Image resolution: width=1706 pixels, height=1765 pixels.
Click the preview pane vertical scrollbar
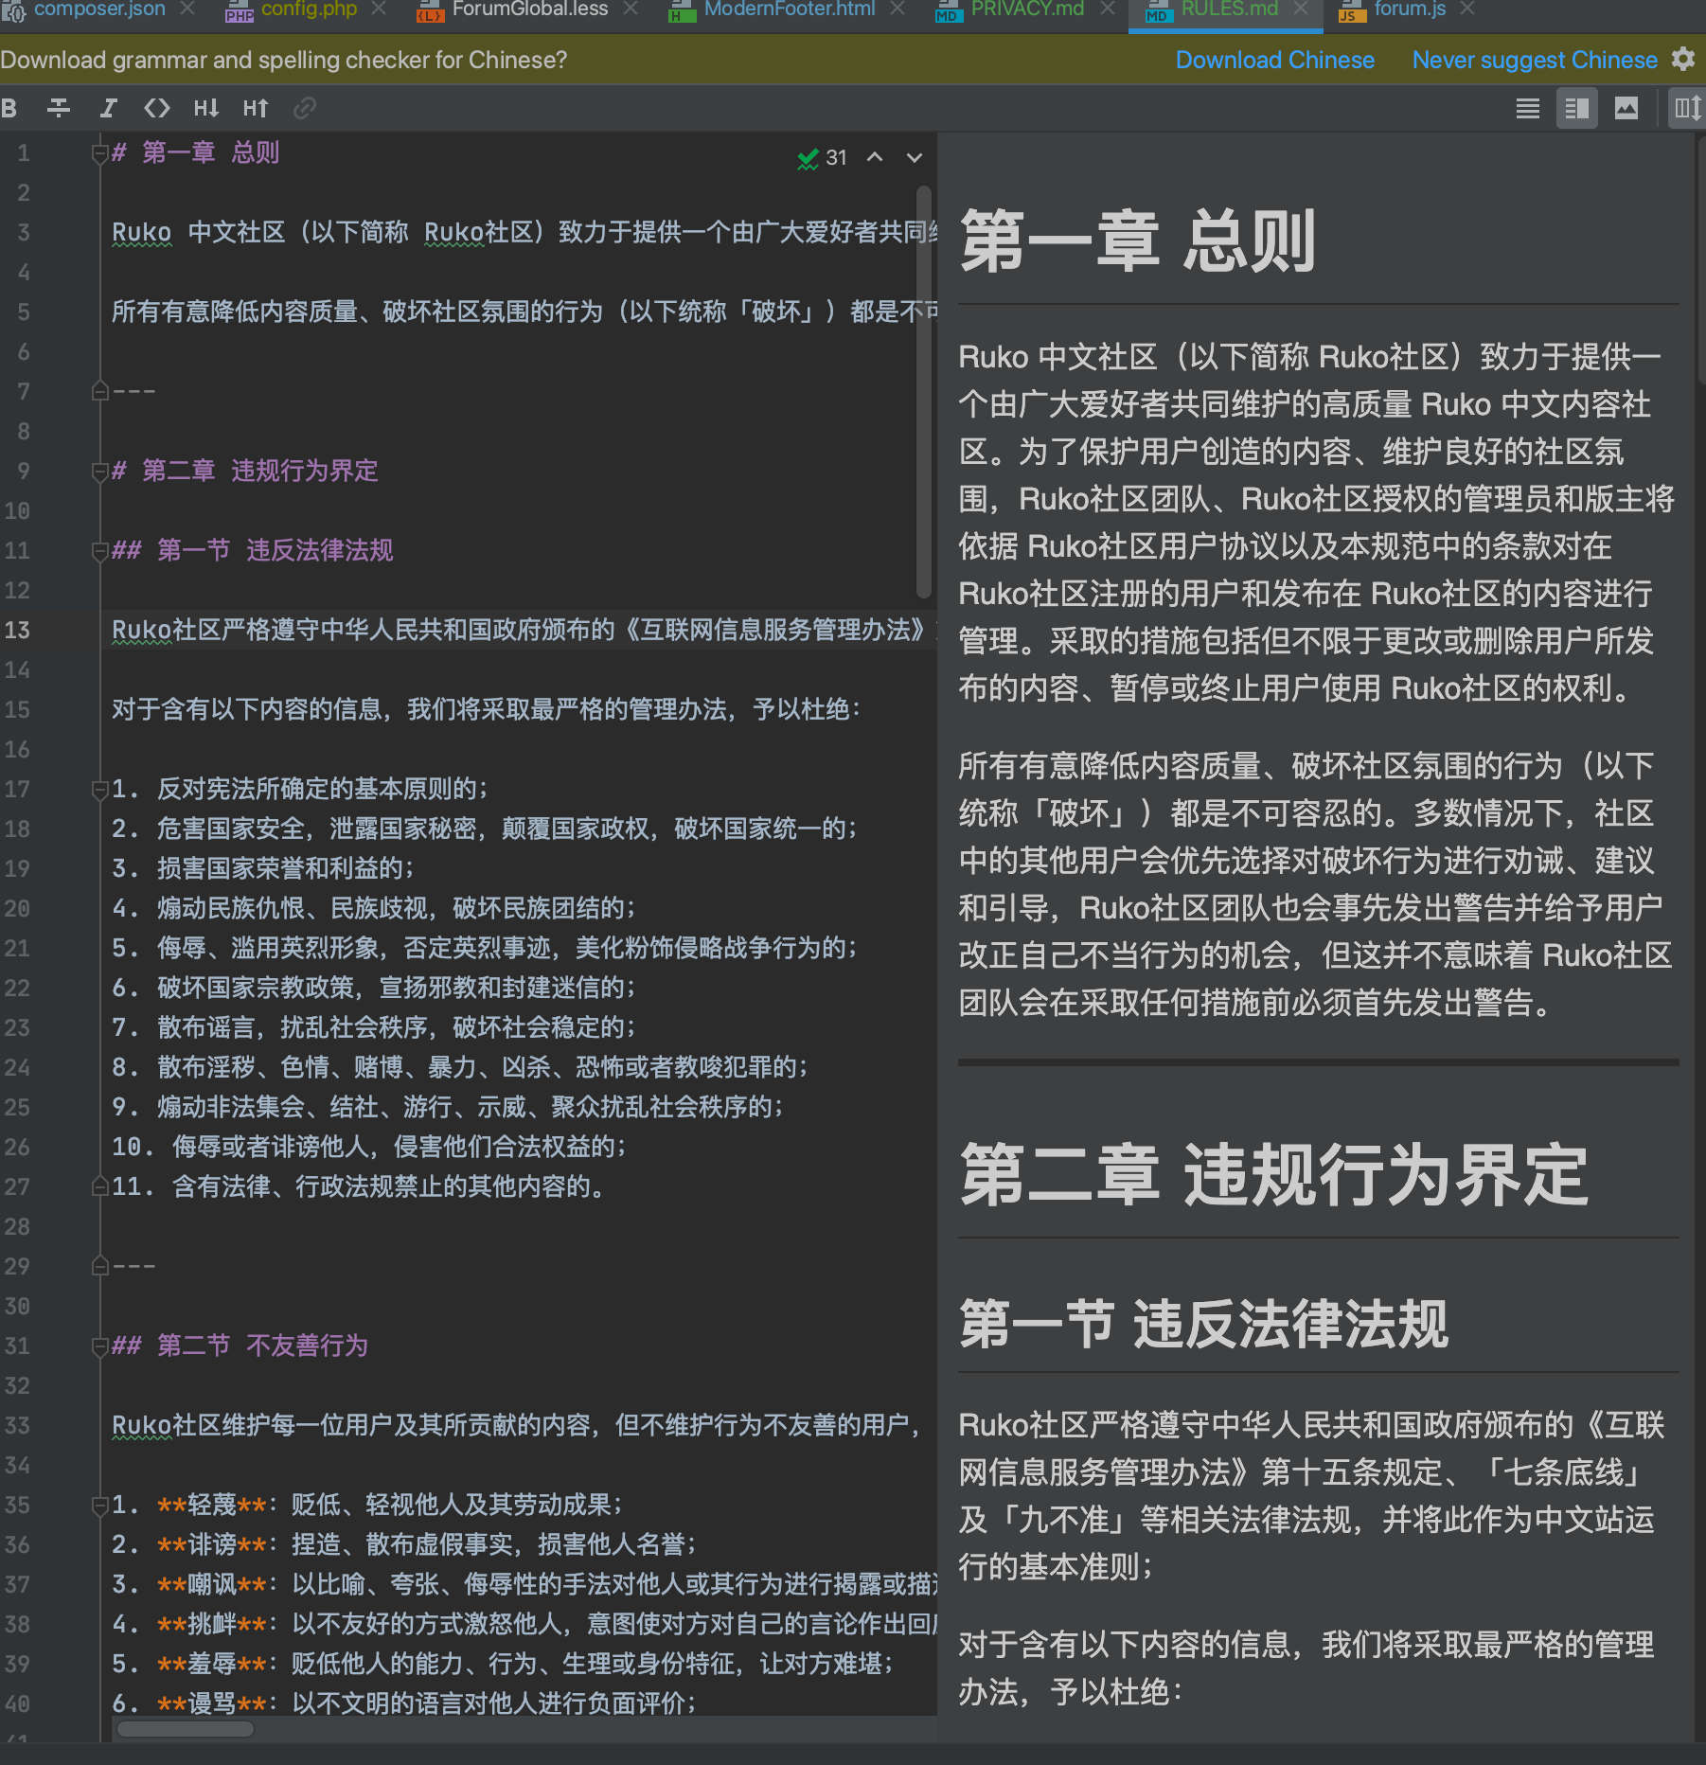coord(1700,259)
